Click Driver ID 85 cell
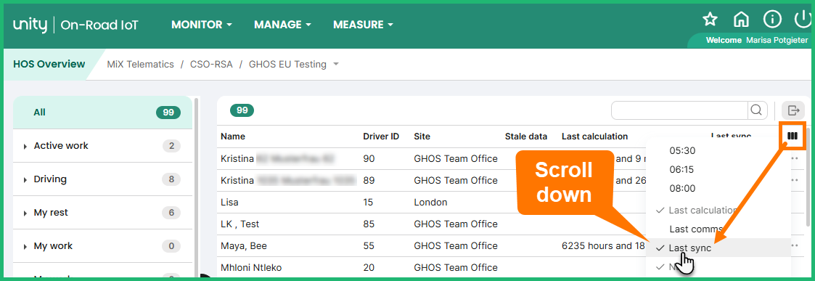The height and width of the screenshot is (281, 815). pyautogui.click(x=369, y=224)
